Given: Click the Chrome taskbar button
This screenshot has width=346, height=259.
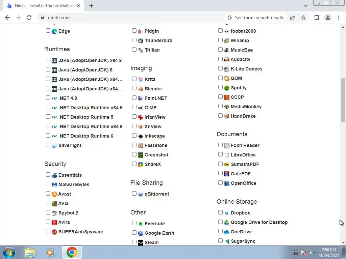Looking at the screenshot, I should 72,252.
